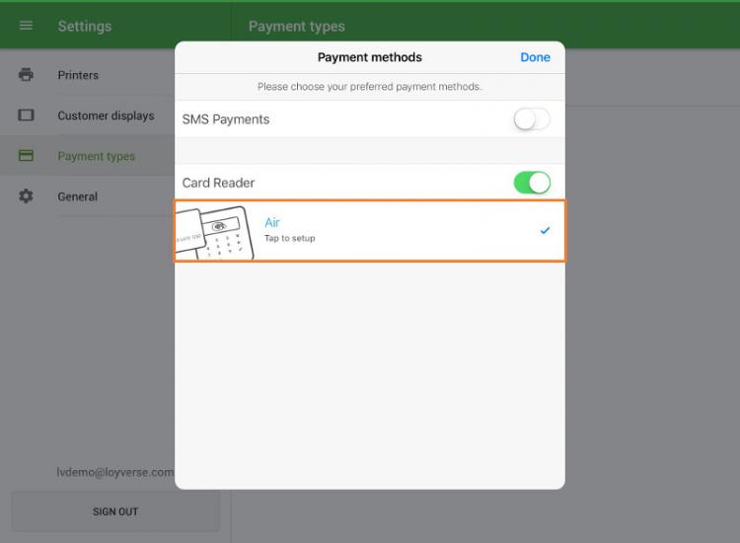Go to Customer displays settings

(106, 116)
